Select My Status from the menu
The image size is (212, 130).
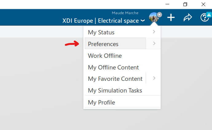pos(101,32)
